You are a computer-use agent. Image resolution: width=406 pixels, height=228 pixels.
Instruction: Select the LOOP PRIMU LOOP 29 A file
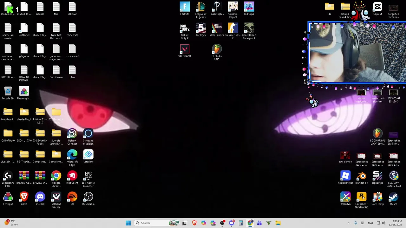377,137
